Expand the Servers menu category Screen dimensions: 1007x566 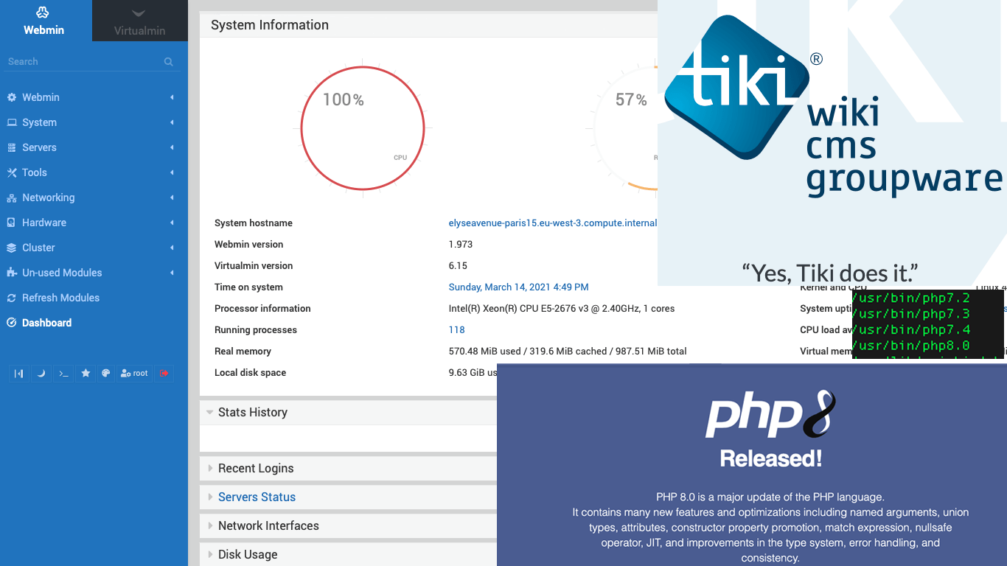[x=94, y=147]
